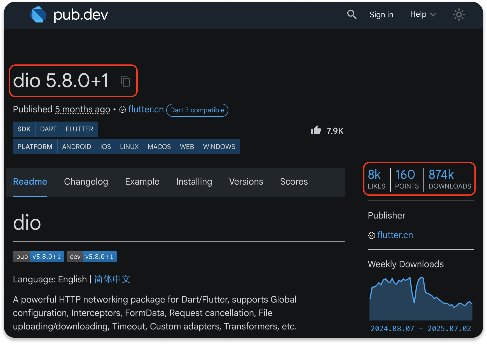Click the FLUTTER SDK tag
The height and width of the screenshot is (344, 487).
[x=79, y=129]
